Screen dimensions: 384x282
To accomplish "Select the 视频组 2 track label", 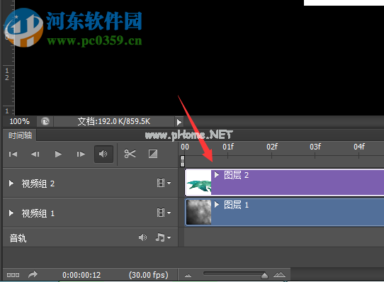I will point(38,184).
